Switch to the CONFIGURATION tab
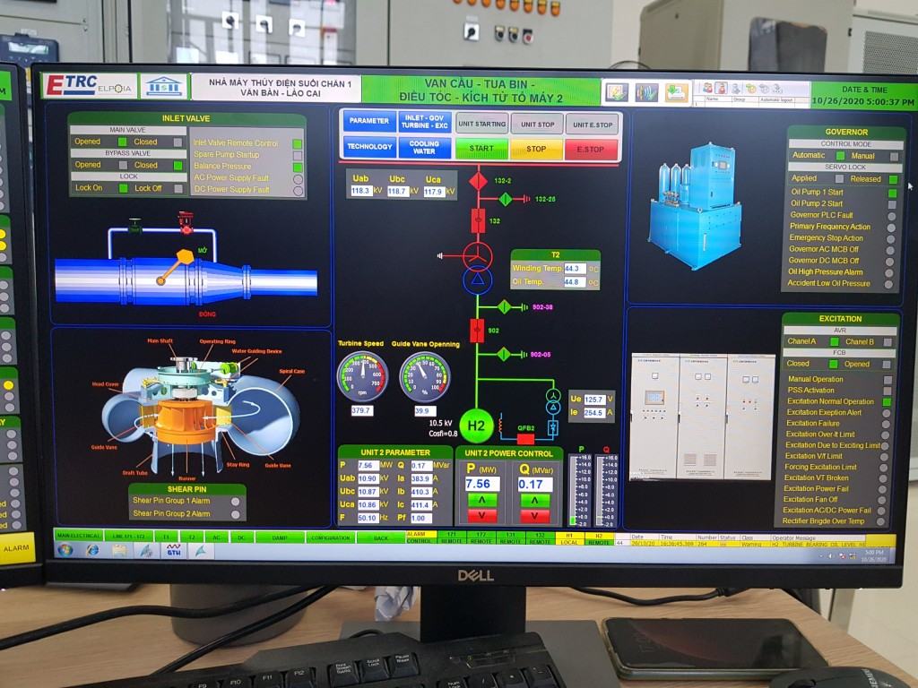Screen dimensions: 918x688 point(329,537)
